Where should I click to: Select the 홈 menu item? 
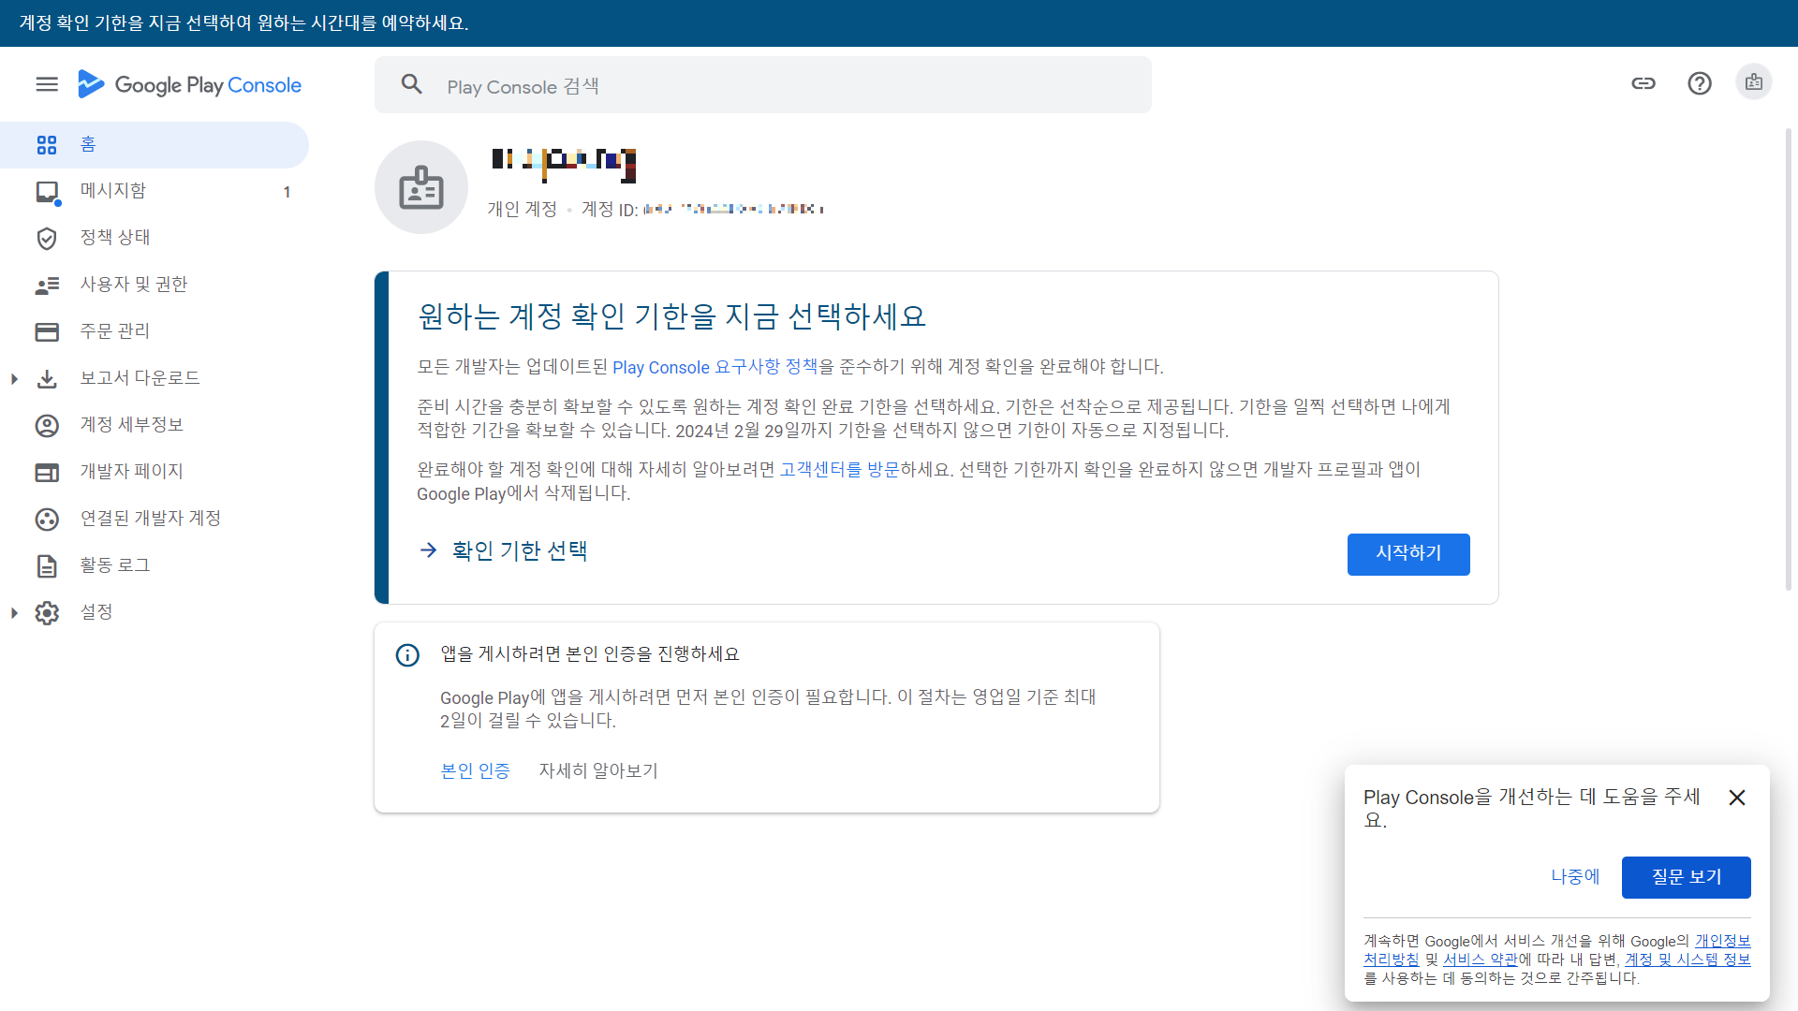(155, 144)
